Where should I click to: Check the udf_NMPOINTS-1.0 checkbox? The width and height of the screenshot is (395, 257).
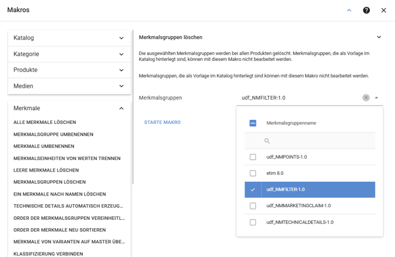click(x=253, y=157)
